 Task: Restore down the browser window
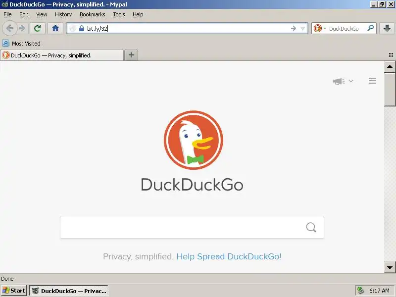coord(382,4)
